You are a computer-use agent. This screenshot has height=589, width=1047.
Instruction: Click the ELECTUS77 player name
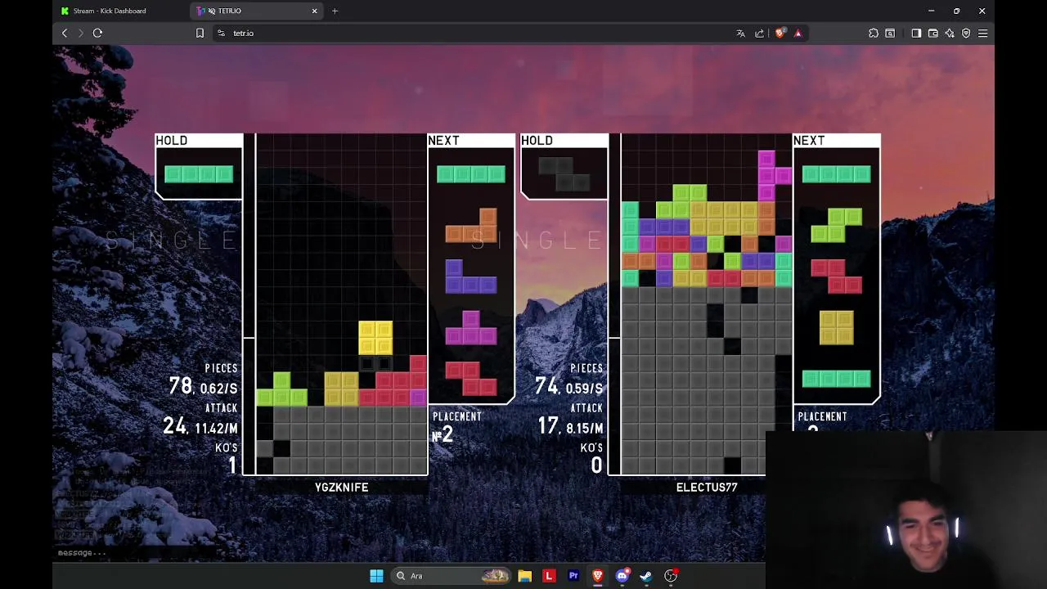[707, 488]
